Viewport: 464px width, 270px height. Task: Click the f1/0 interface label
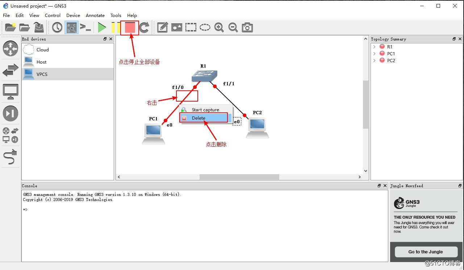point(178,87)
